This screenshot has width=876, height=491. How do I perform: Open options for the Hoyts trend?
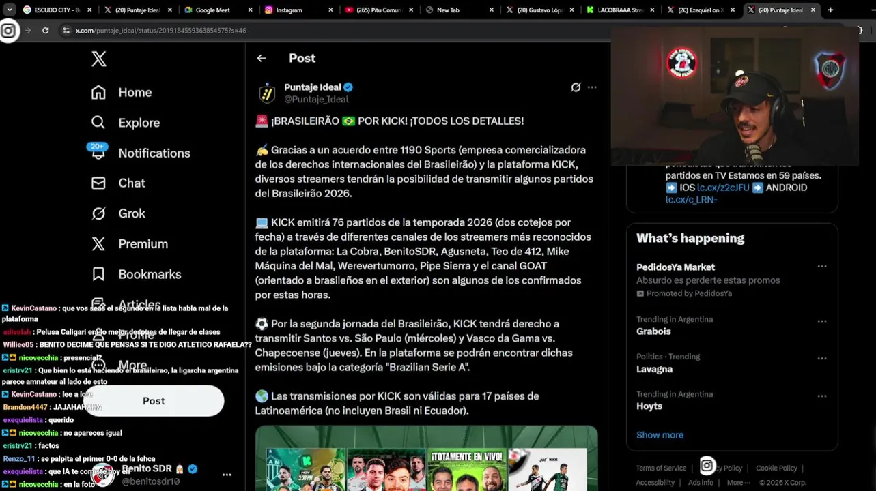tap(822, 396)
